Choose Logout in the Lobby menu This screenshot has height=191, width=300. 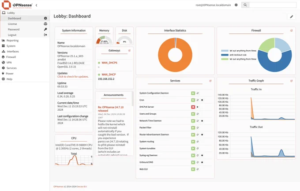[x=25, y=35]
